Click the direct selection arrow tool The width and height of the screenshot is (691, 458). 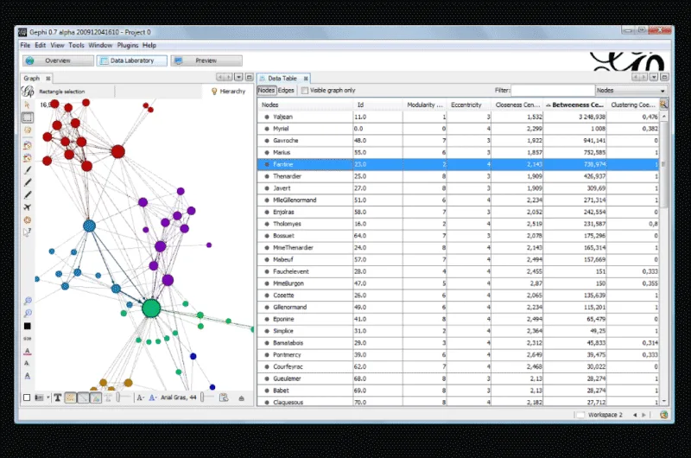(x=28, y=105)
